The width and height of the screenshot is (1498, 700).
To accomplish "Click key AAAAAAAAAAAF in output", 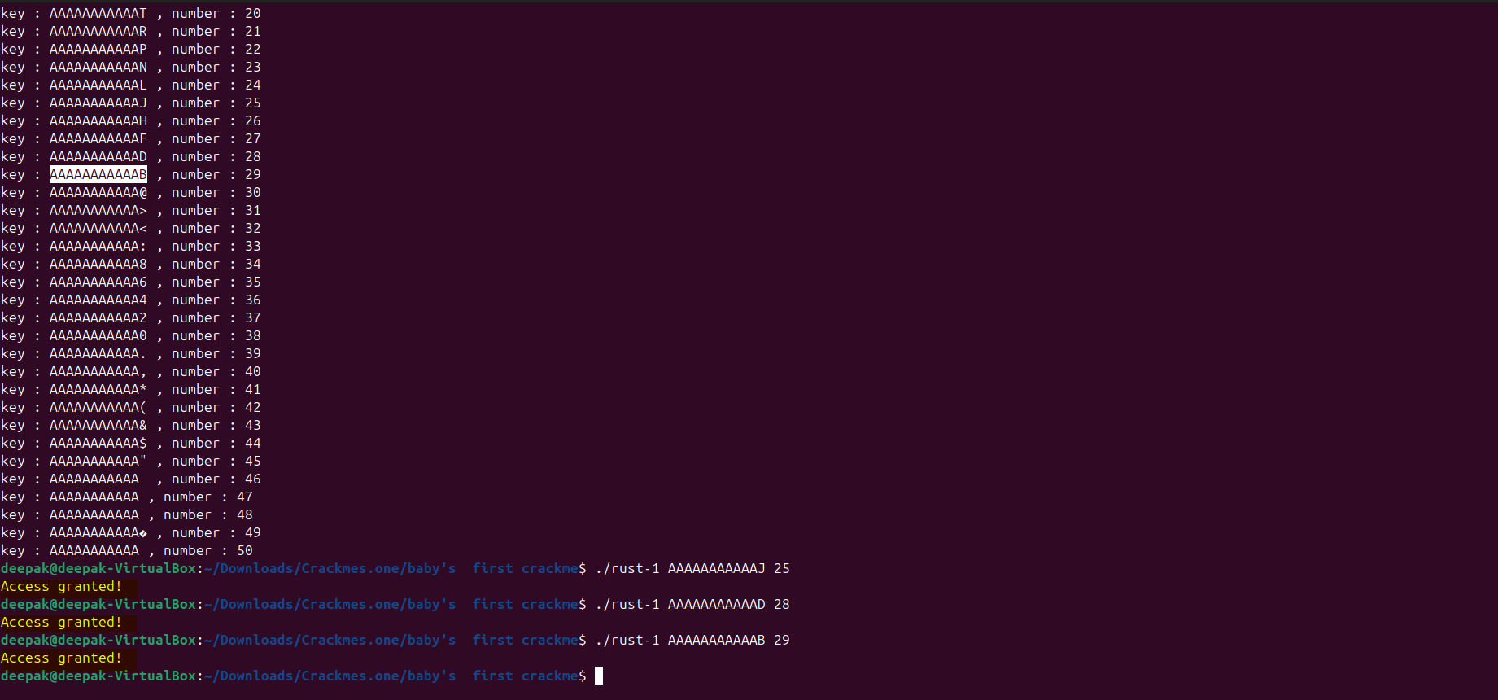I will pyautogui.click(x=98, y=138).
